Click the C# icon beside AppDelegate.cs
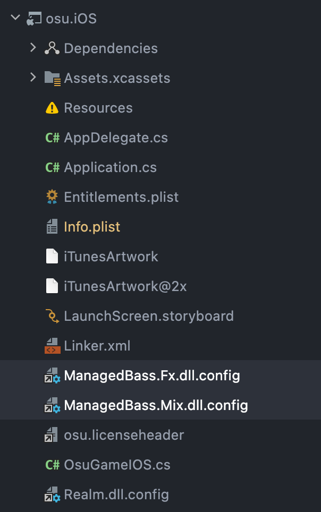 (52, 138)
